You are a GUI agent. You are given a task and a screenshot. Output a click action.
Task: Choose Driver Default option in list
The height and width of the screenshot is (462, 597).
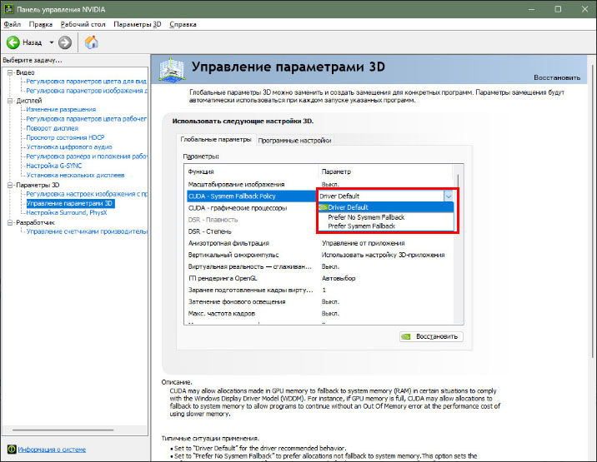(x=386, y=207)
